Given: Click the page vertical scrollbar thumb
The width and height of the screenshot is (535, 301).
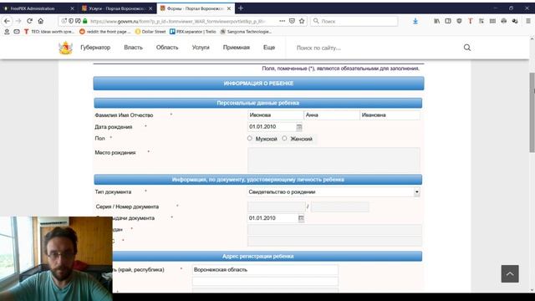Looking at the screenshot, I should click(532, 113).
